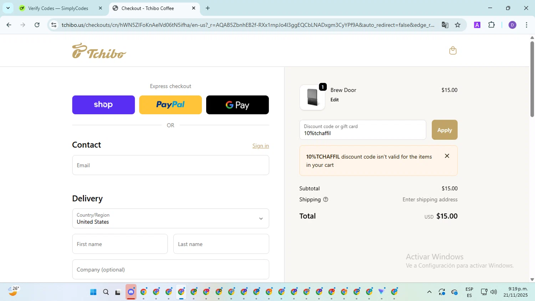The height and width of the screenshot is (301, 535).
Task: Open the Windows Start menu
Action: pyautogui.click(x=93, y=292)
